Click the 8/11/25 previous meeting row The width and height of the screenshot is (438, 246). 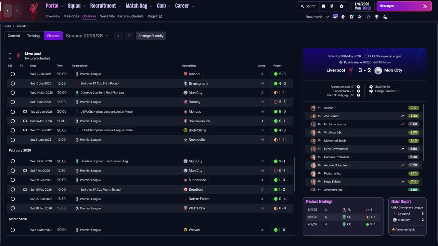click(x=343, y=210)
